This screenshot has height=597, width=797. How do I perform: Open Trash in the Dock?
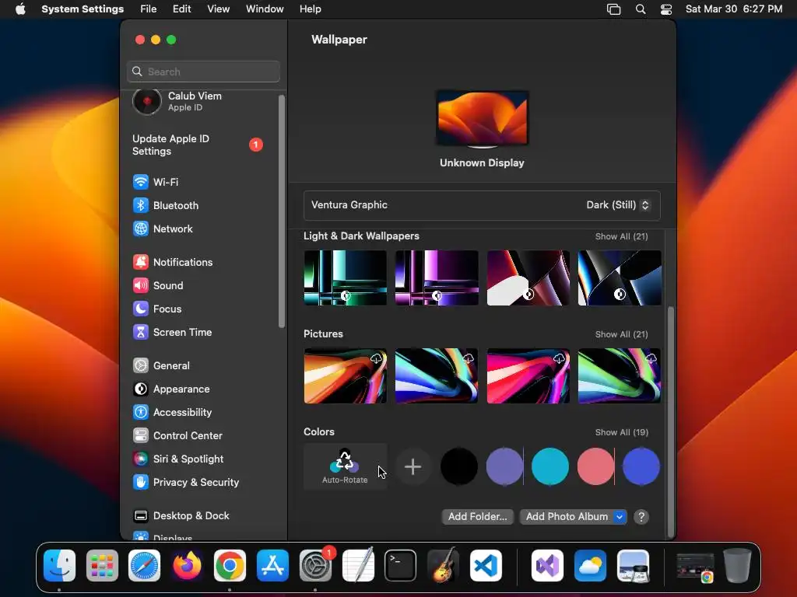click(737, 565)
